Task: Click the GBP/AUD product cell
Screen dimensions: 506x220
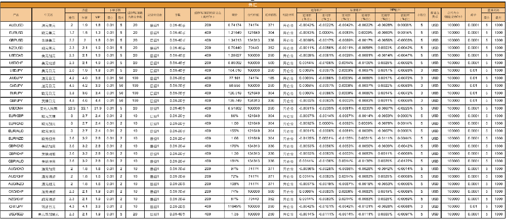Action: coord(16,161)
